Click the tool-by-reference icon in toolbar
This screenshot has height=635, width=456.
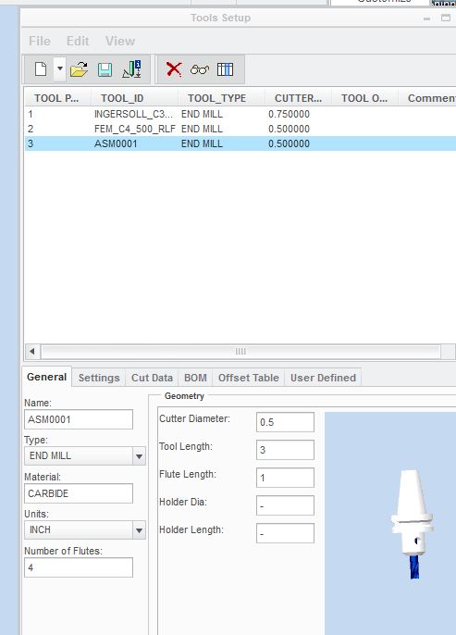click(x=132, y=69)
